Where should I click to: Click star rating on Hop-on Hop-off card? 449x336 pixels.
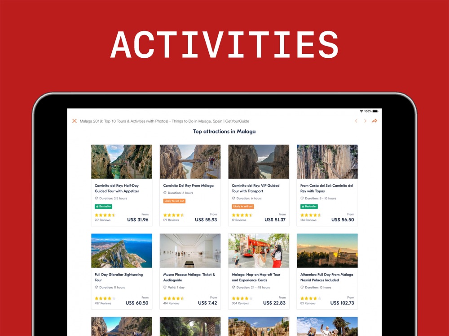coord(242,298)
